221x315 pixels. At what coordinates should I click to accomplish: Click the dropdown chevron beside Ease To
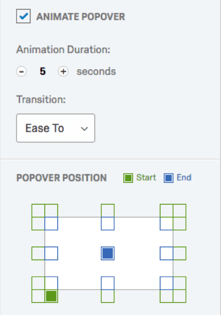click(84, 128)
